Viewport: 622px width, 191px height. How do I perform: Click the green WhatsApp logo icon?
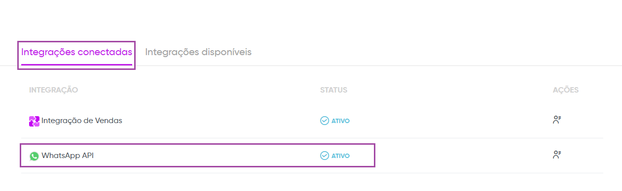tap(34, 156)
